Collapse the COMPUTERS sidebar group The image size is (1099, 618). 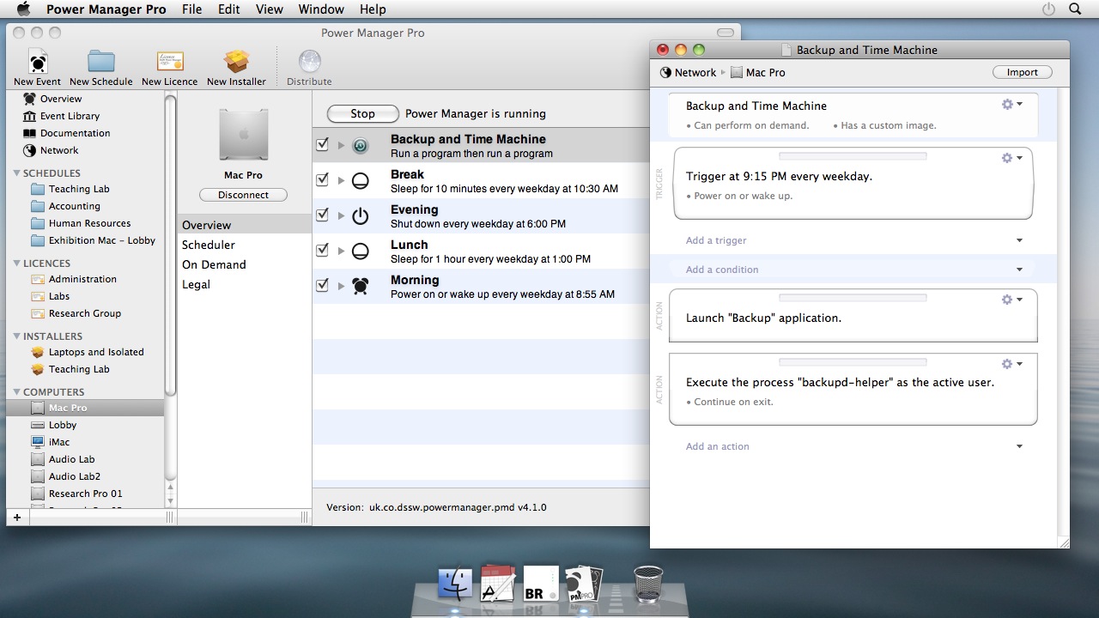pyautogui.click(x=16, y=392)
